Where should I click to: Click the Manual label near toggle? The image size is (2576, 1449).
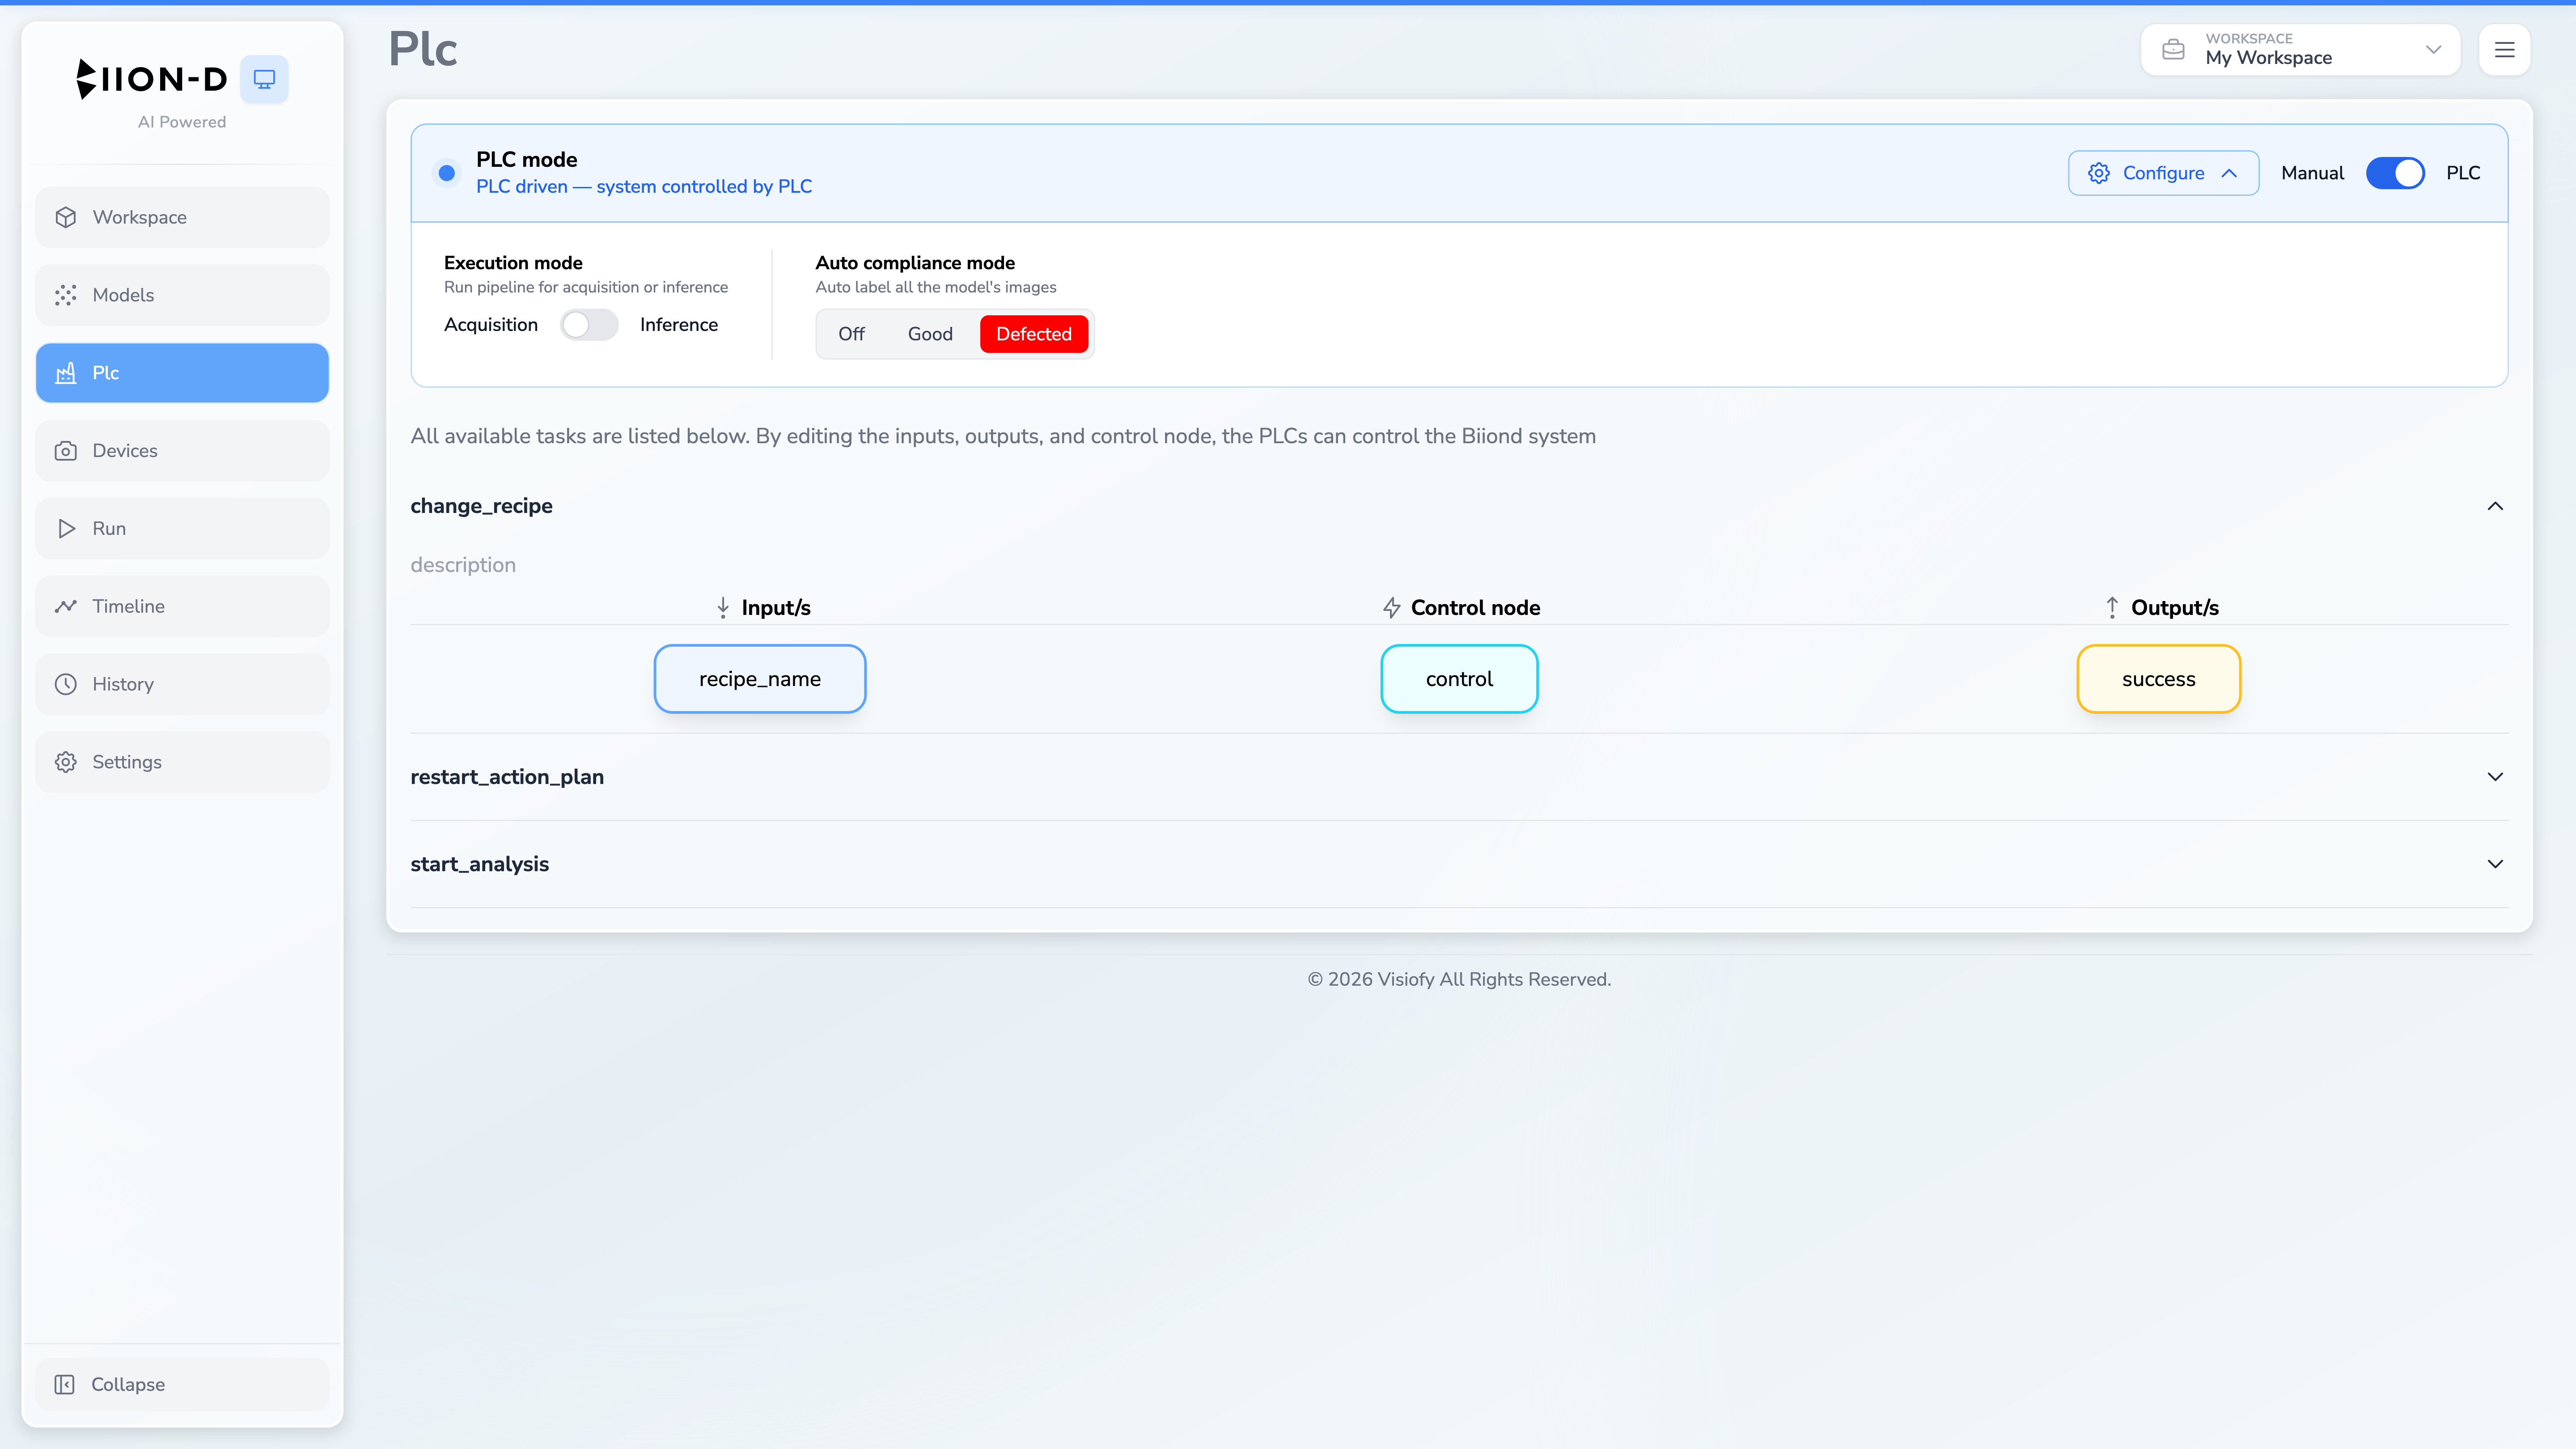(x=2312, y=173)
